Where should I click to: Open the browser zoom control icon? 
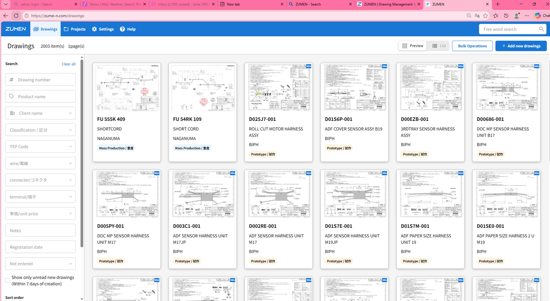point(469,16)
